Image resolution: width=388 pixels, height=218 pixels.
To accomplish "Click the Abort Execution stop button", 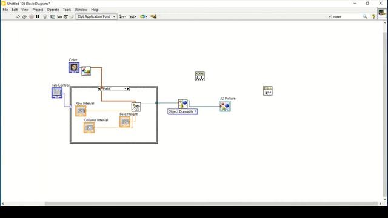I will point(32,16).
